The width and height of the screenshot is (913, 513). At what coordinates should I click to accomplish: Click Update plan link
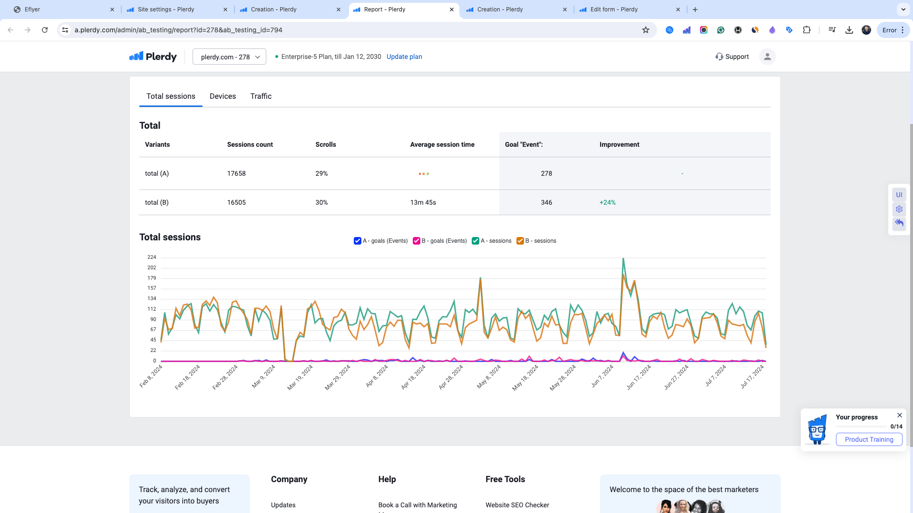point(404,57)
